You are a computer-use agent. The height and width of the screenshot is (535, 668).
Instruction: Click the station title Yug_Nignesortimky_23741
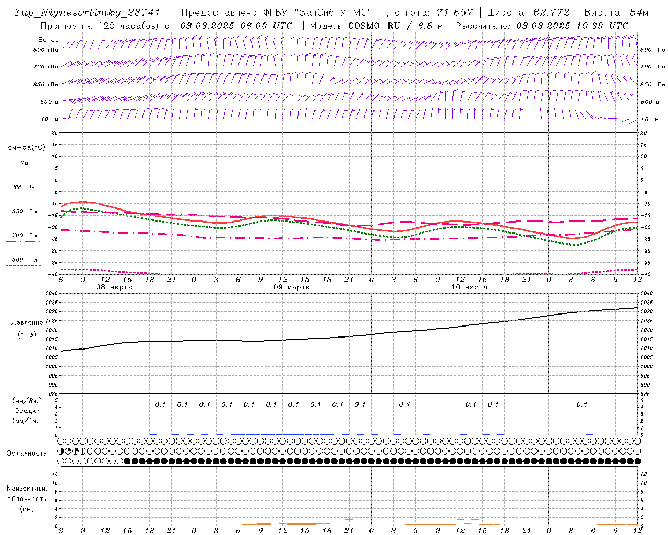point(87,13)
